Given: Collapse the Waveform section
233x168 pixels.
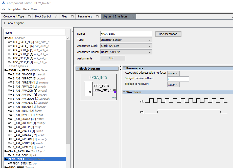Looking at the screenshot, I should tap(124, 92).
